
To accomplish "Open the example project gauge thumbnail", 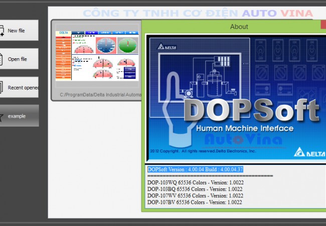I will click(97, 56).
